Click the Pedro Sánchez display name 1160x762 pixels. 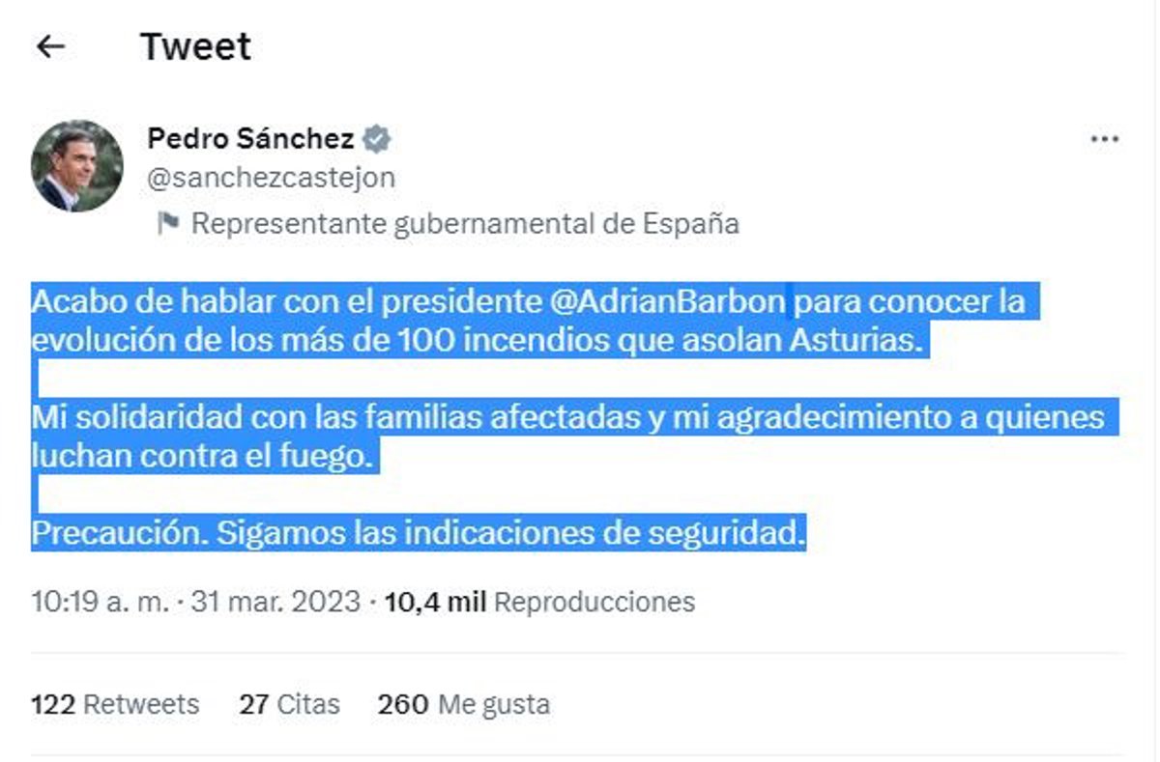click(x=250, y=139)
